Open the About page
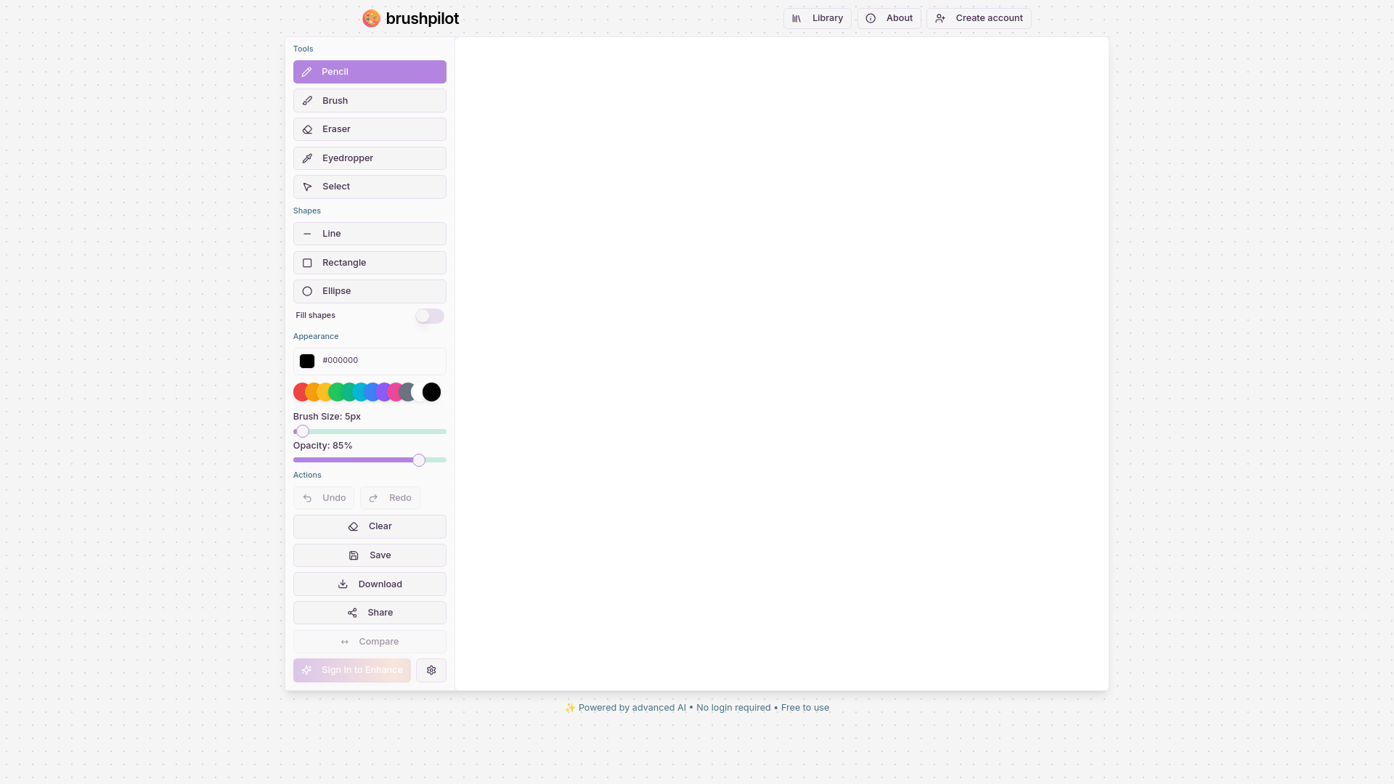The height and width of the screenshot is (784, 1394). coord(889,18)
